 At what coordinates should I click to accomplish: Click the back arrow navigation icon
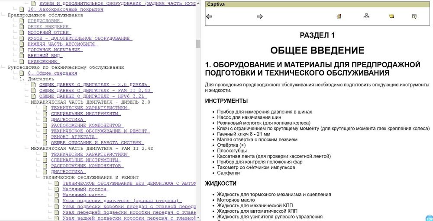(209, 16)
